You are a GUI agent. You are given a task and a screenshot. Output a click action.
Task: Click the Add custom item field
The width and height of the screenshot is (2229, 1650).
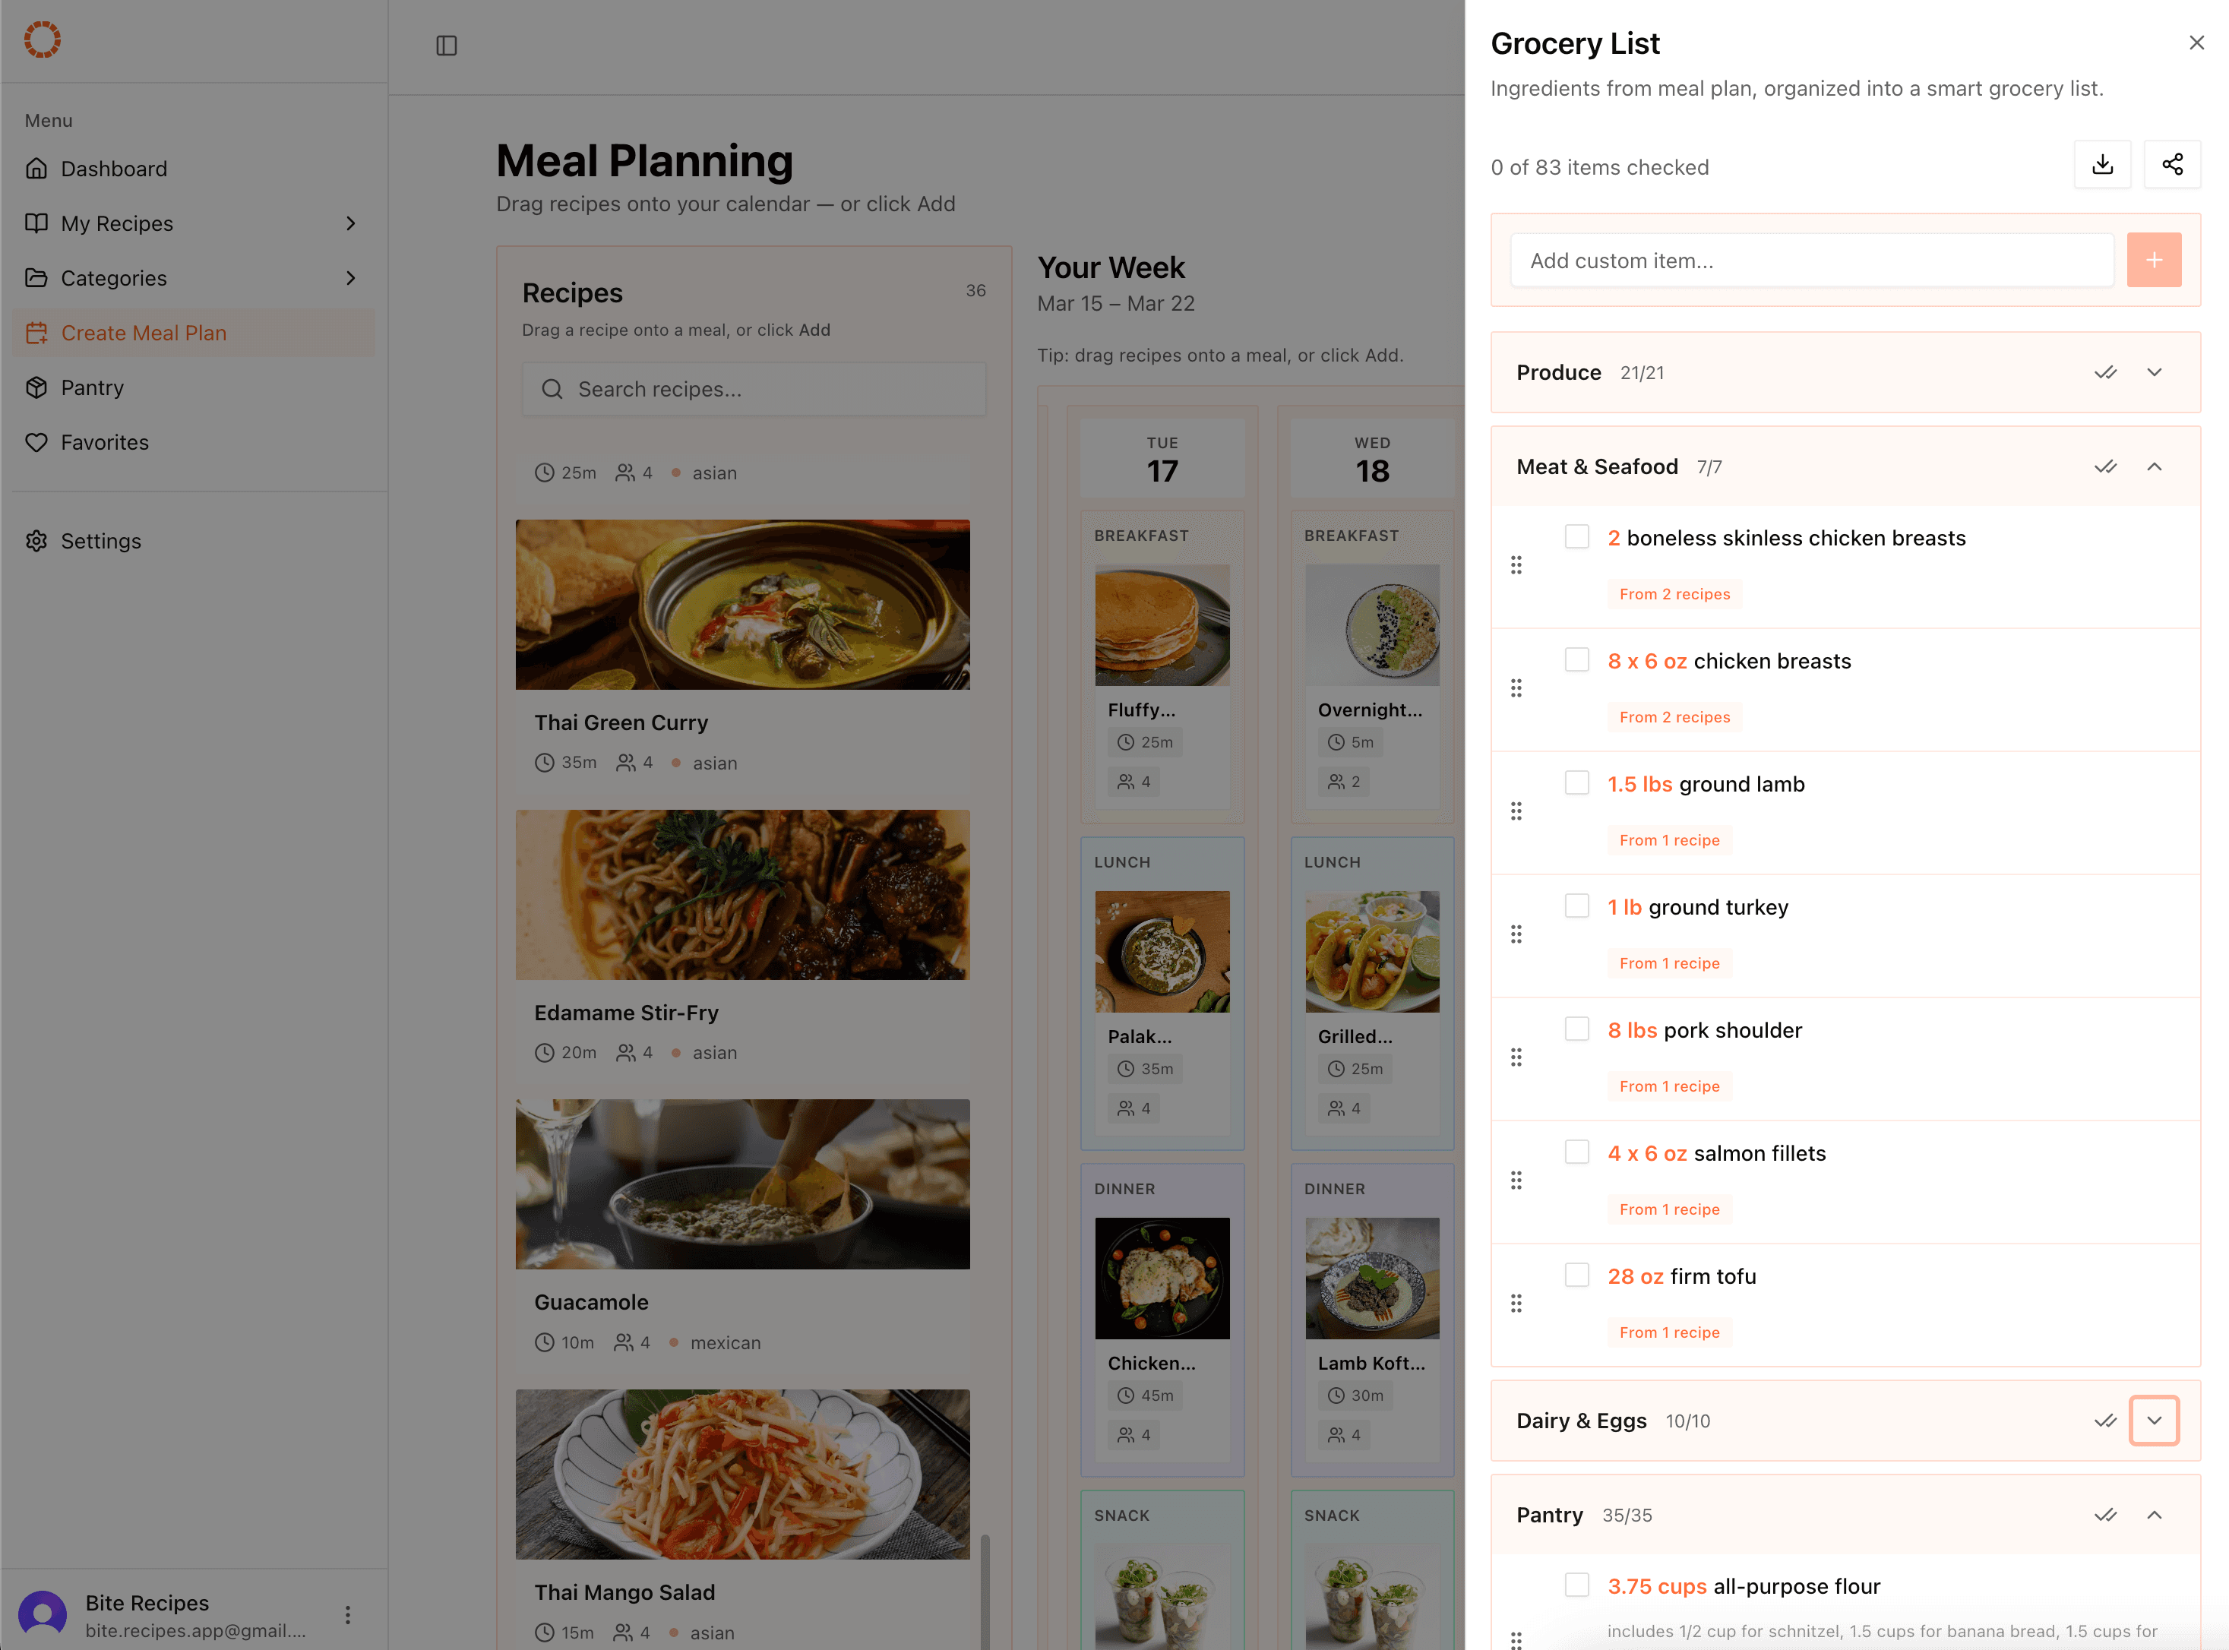(x=1810, y=261)
